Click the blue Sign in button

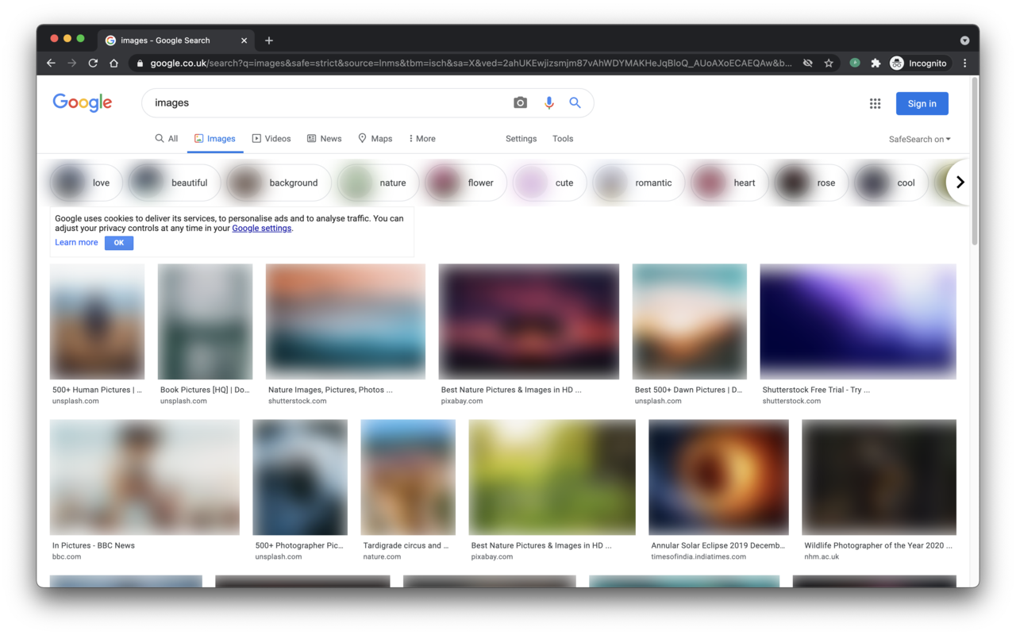[922, 103]
